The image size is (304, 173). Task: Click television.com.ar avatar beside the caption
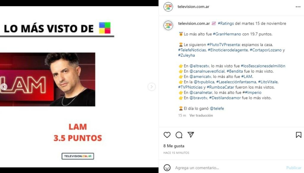[x=168, y=25]
